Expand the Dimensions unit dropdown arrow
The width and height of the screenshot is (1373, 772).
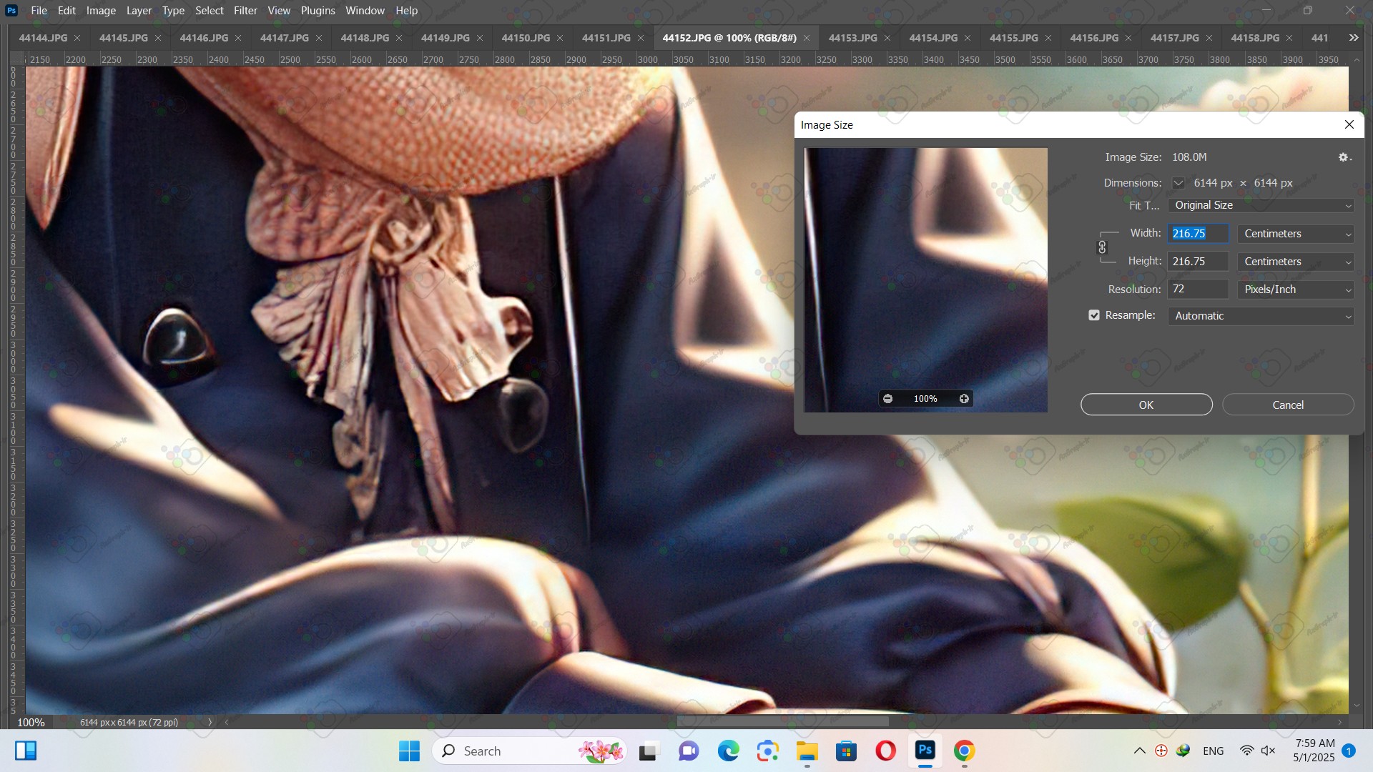pyautogui.click(x=1178, y=183)
